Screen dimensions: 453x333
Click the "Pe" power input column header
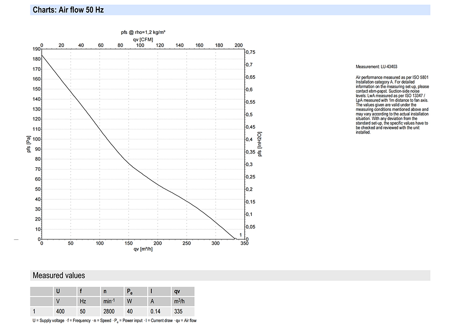pos(129,292)
